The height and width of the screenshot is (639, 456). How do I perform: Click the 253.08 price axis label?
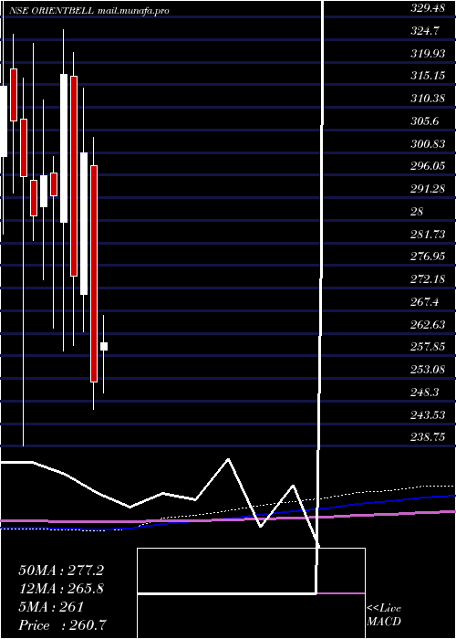pyautogui.click(x=427, y=370)
